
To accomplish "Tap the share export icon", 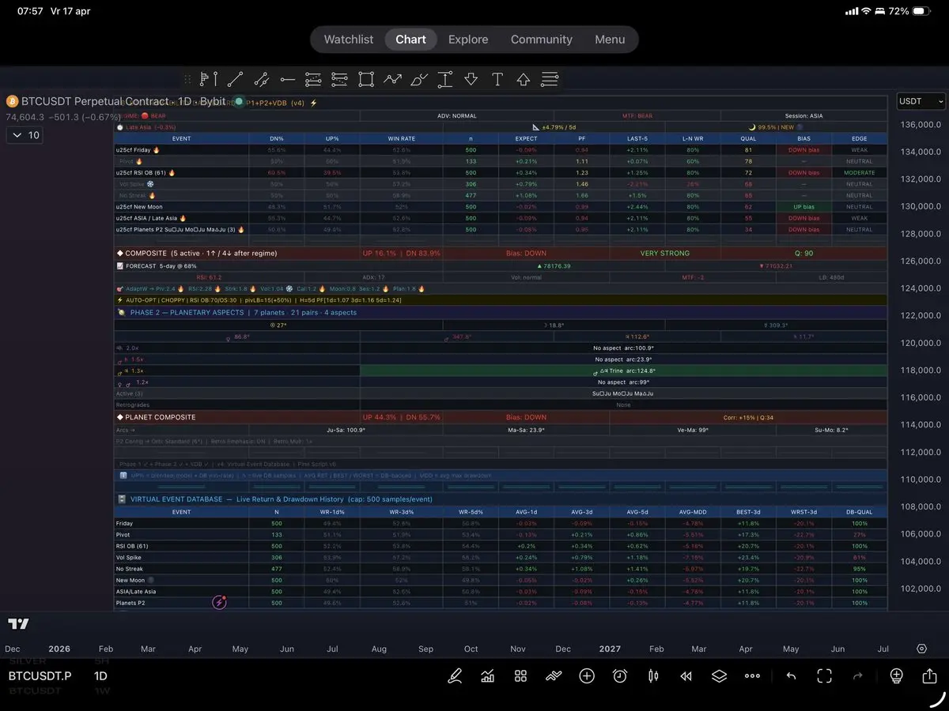I will click(929, 676).
